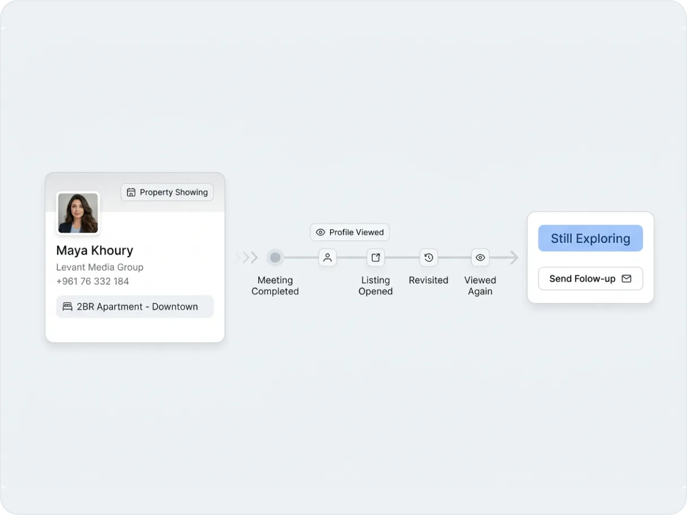Screen dimensions: 687x515
Task: Toggle the Viewed Again visibility eye
Action: pos(480,257)
